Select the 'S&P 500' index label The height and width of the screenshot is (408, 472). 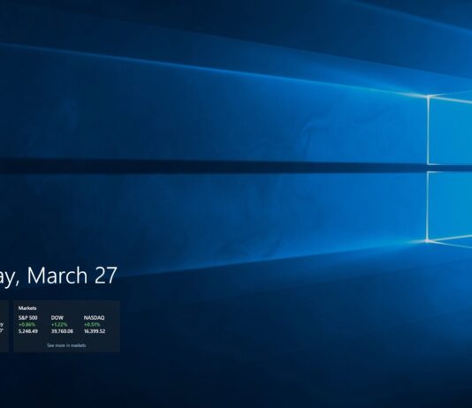[x=28, y=318]
